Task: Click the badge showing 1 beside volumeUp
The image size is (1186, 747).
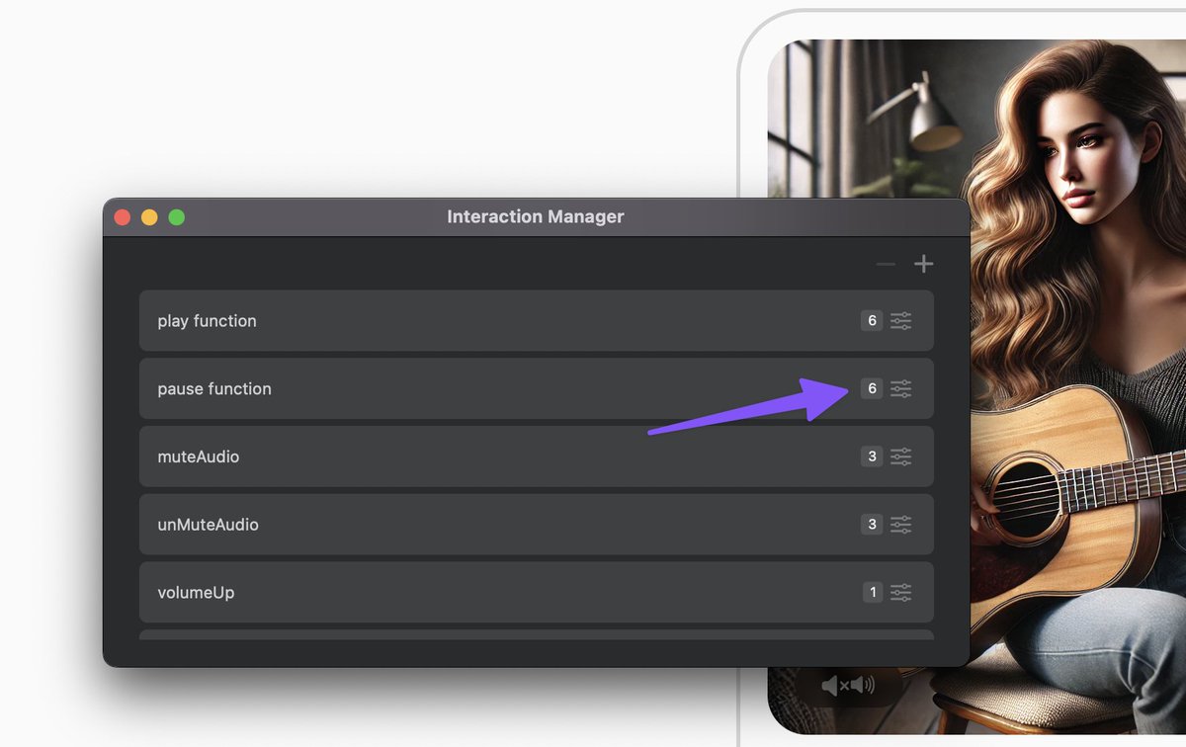Action: 871,592
